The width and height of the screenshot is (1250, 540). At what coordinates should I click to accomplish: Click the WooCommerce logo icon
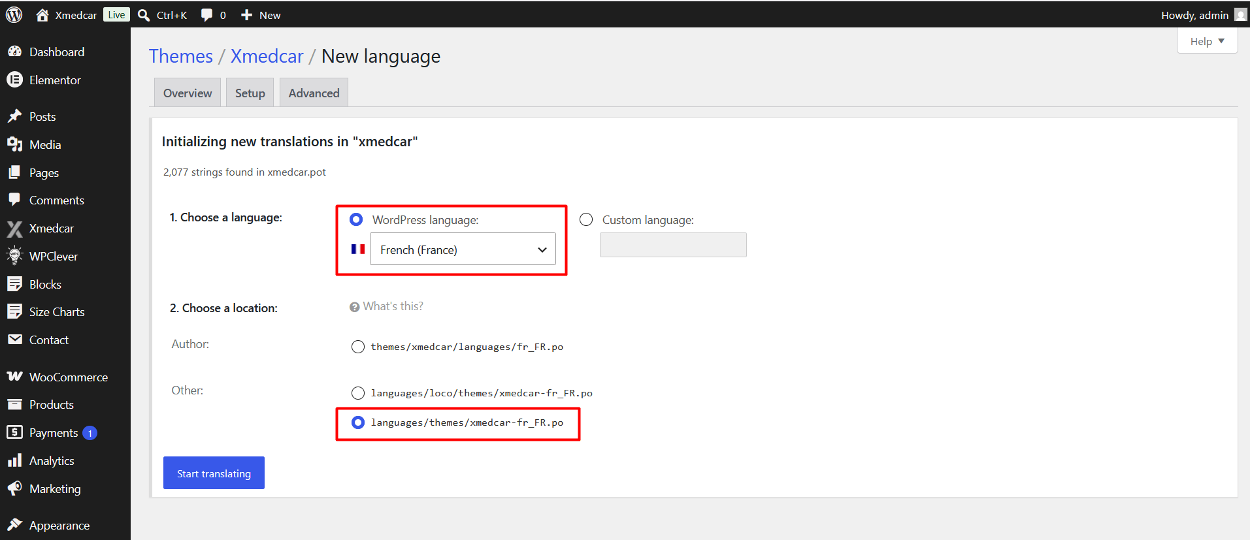pos(14,377)
